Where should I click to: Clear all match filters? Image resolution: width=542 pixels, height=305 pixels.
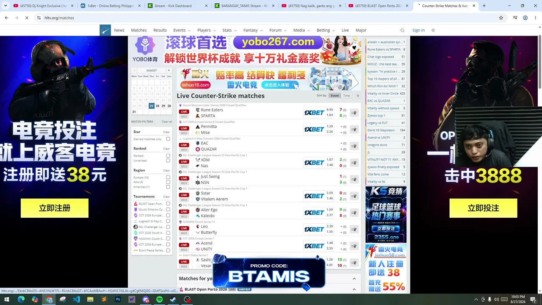167,122
